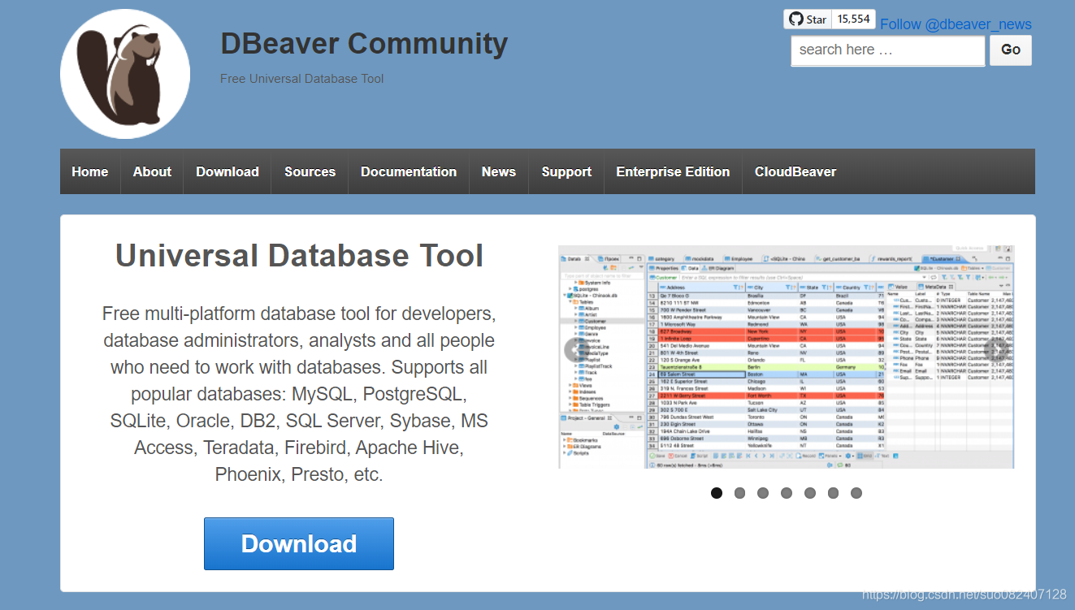Click the 'Universal Database Tool' heading
This screenshot has height=610, width=1075.
299,256
